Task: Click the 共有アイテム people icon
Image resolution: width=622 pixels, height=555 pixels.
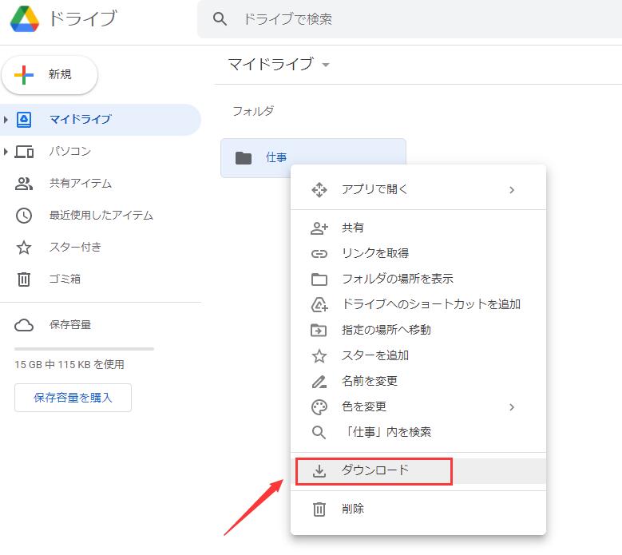Action: [24, 184]
